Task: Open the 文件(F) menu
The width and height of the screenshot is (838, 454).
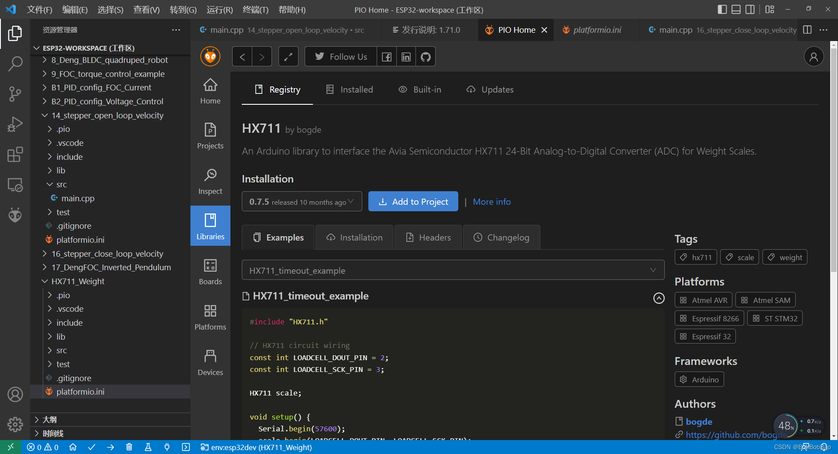Action: click(x=39, y=10)
